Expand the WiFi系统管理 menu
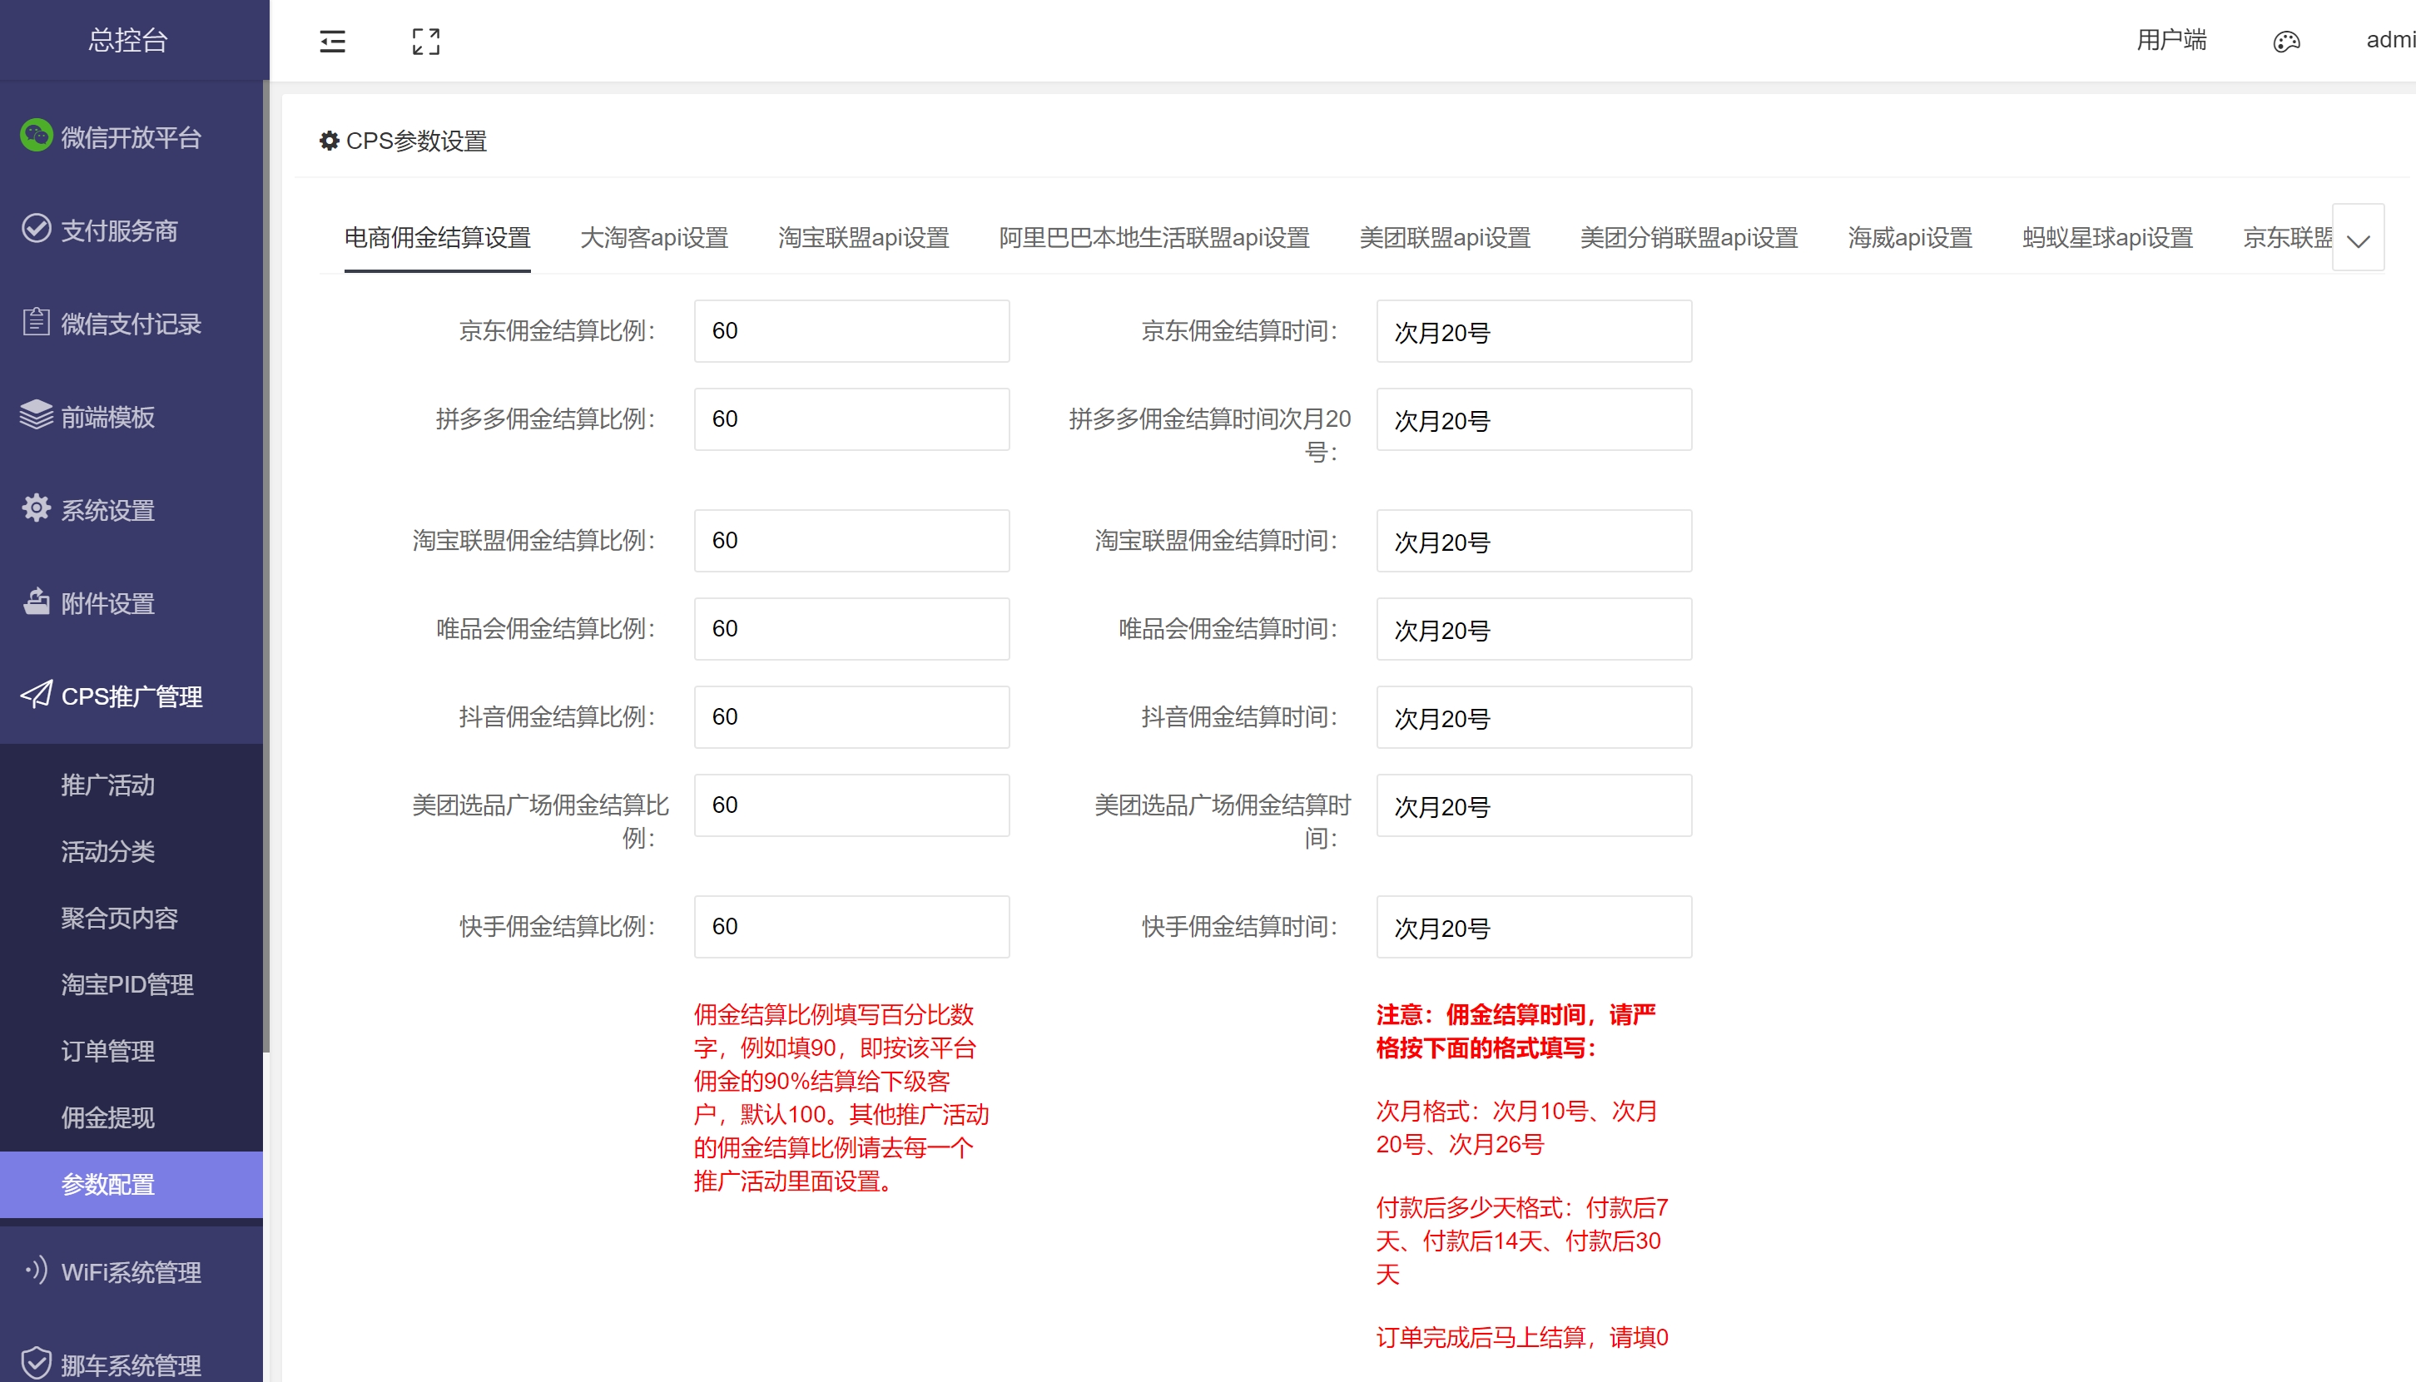Screen dimensions: 2416x1382 132,1272
